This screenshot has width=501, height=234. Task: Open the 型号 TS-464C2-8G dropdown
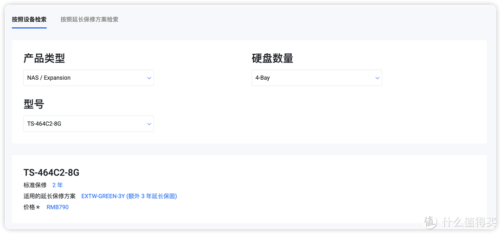(89, 124)
